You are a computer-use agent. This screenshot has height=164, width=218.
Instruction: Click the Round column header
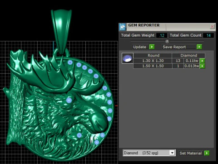tap(153, 56)
